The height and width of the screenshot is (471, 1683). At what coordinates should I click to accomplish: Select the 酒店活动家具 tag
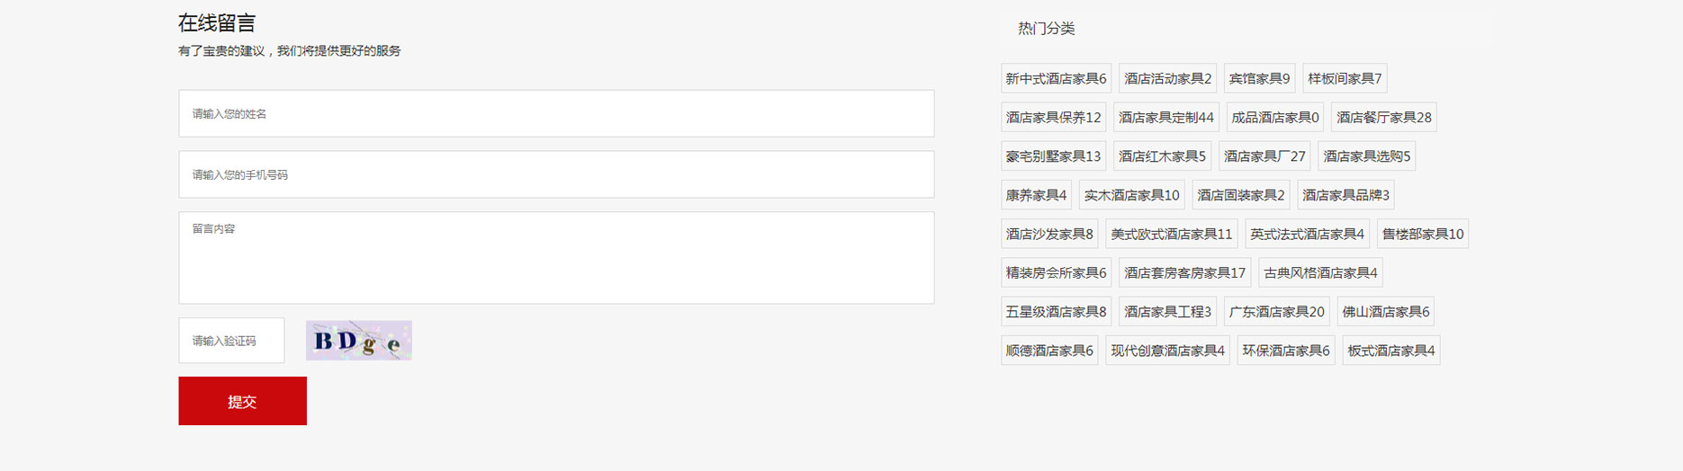pyautogui.click(x=1167, y=78)
